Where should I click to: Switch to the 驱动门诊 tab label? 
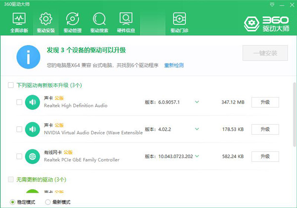[x=179, y=31]
